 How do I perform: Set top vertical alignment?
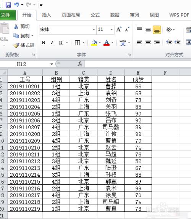[139, 29]
